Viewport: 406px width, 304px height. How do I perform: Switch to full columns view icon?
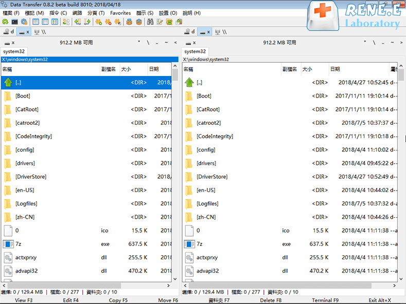pyautogui.click(x=45, y=22)
